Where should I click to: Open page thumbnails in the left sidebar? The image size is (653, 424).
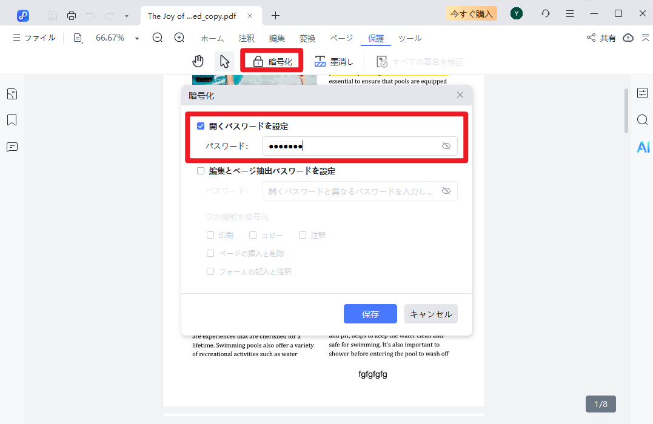pos(11,94)
